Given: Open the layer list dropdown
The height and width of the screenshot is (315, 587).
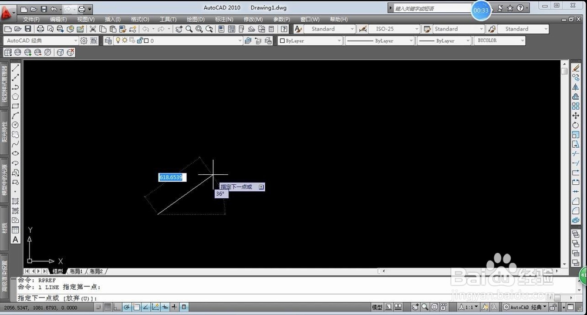Looking at the screenshot, I should pyautogui.click(x=178, y=41).
